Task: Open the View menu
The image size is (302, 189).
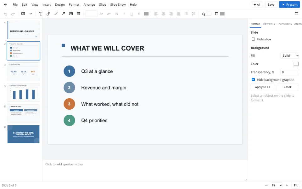Action: (x=35, y=4)
